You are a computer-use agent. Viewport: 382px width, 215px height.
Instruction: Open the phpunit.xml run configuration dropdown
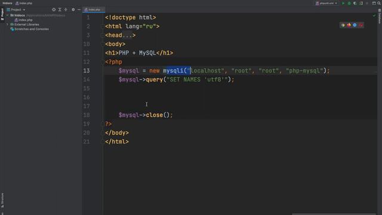coord(326,3)
